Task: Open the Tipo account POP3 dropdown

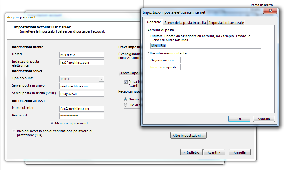Action: tap(101, 79)
